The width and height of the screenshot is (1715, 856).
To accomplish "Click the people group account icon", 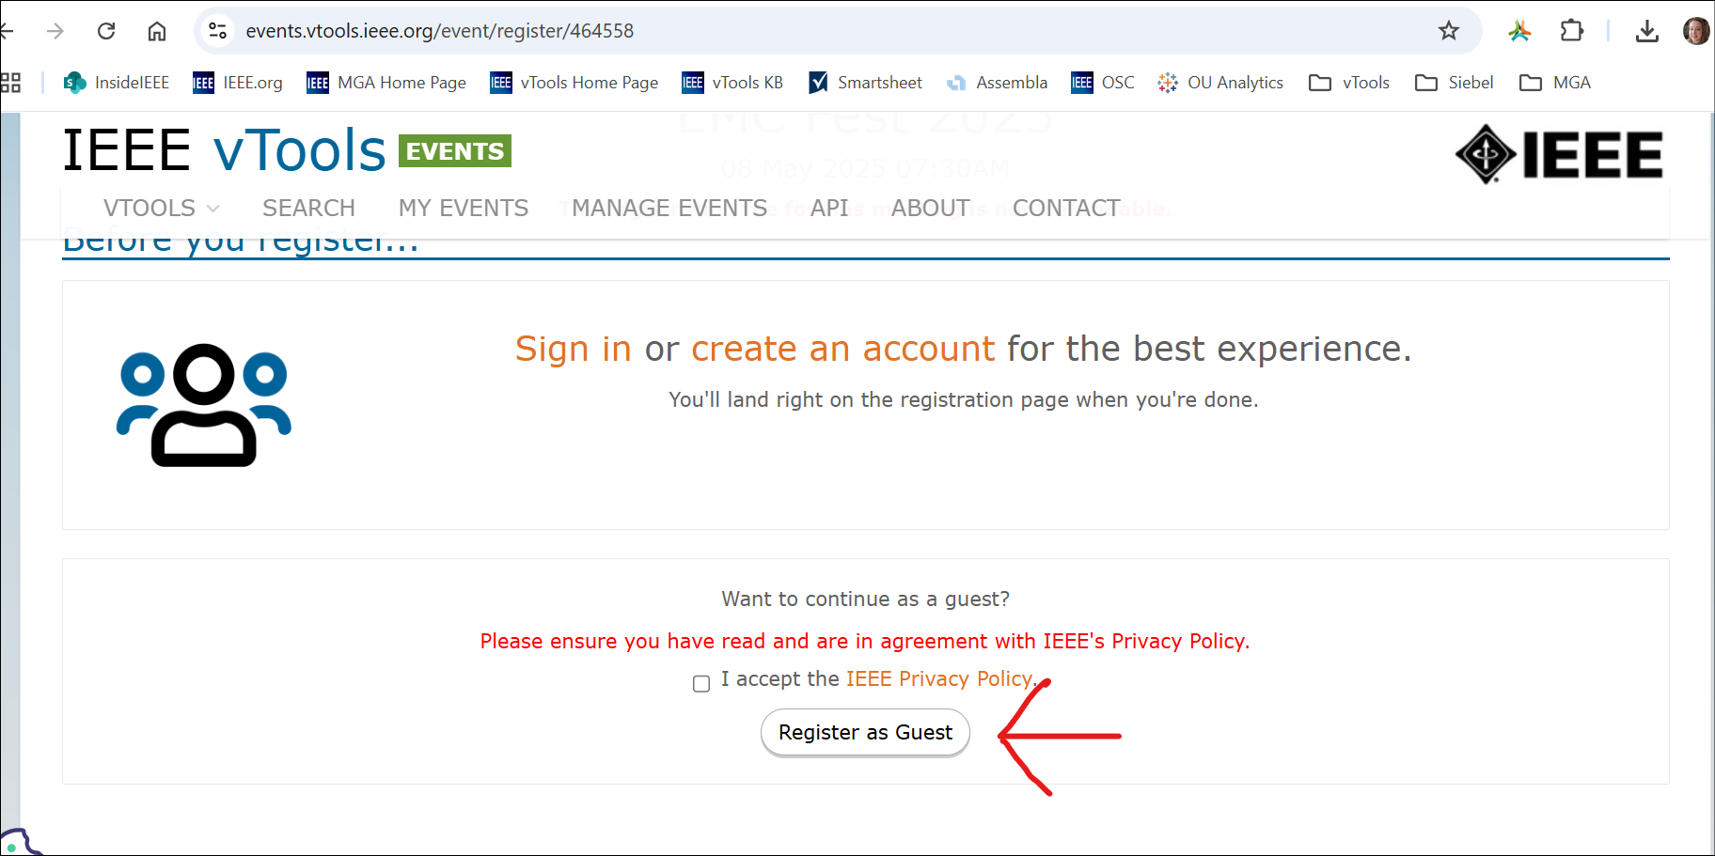I will [x=204, y=405].
